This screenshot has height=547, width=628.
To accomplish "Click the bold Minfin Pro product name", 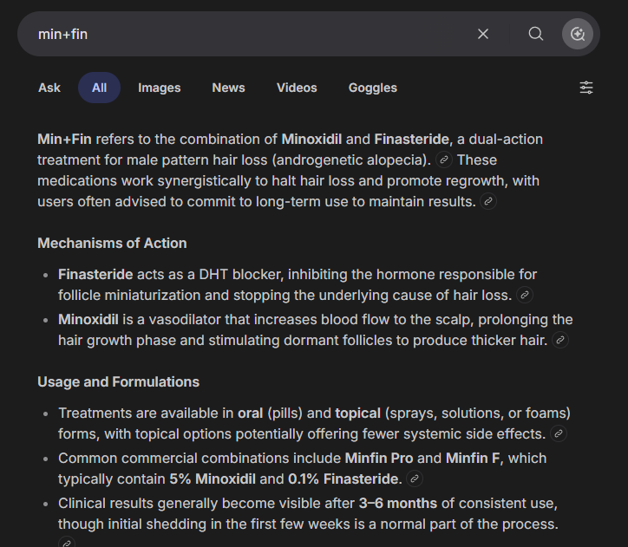I will coord(379,459).
